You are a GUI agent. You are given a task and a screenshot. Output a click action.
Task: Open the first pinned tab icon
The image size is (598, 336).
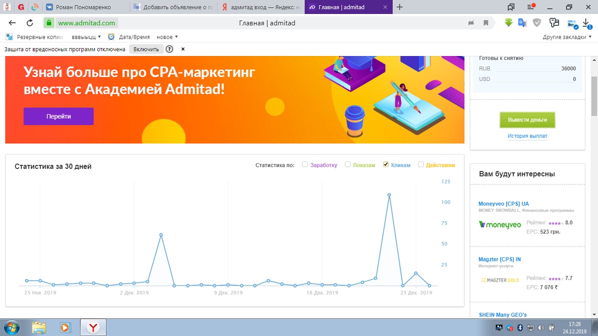(x=7, y=7)
